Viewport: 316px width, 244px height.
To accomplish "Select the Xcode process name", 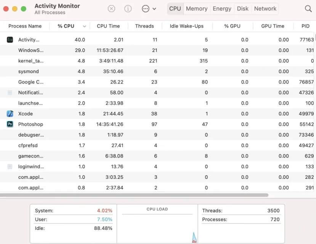I will coord(26,114).
